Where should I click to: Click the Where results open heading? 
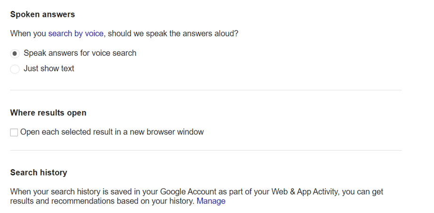[x=48, y=113]
